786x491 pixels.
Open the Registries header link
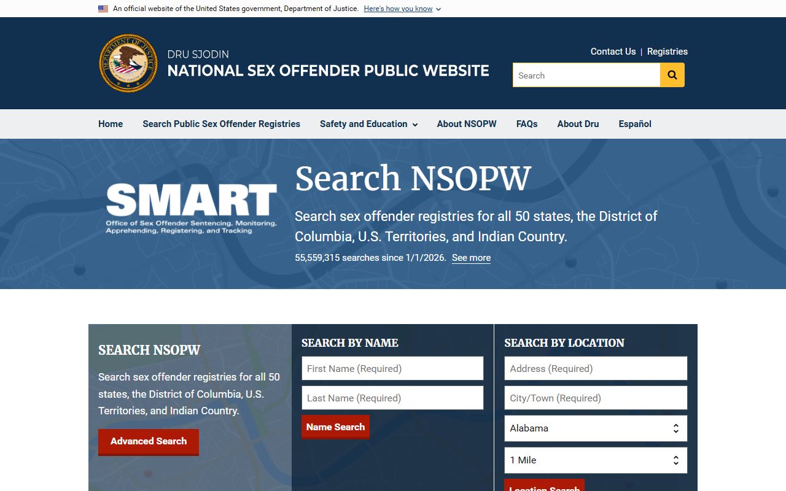(x=667, y=52)
